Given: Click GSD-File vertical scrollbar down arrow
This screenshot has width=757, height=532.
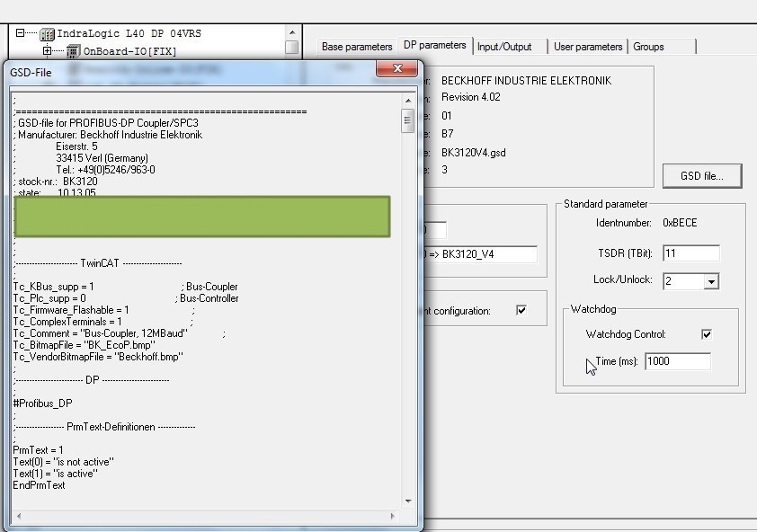Looking at the screenshot, I should (x=408, y=501).
